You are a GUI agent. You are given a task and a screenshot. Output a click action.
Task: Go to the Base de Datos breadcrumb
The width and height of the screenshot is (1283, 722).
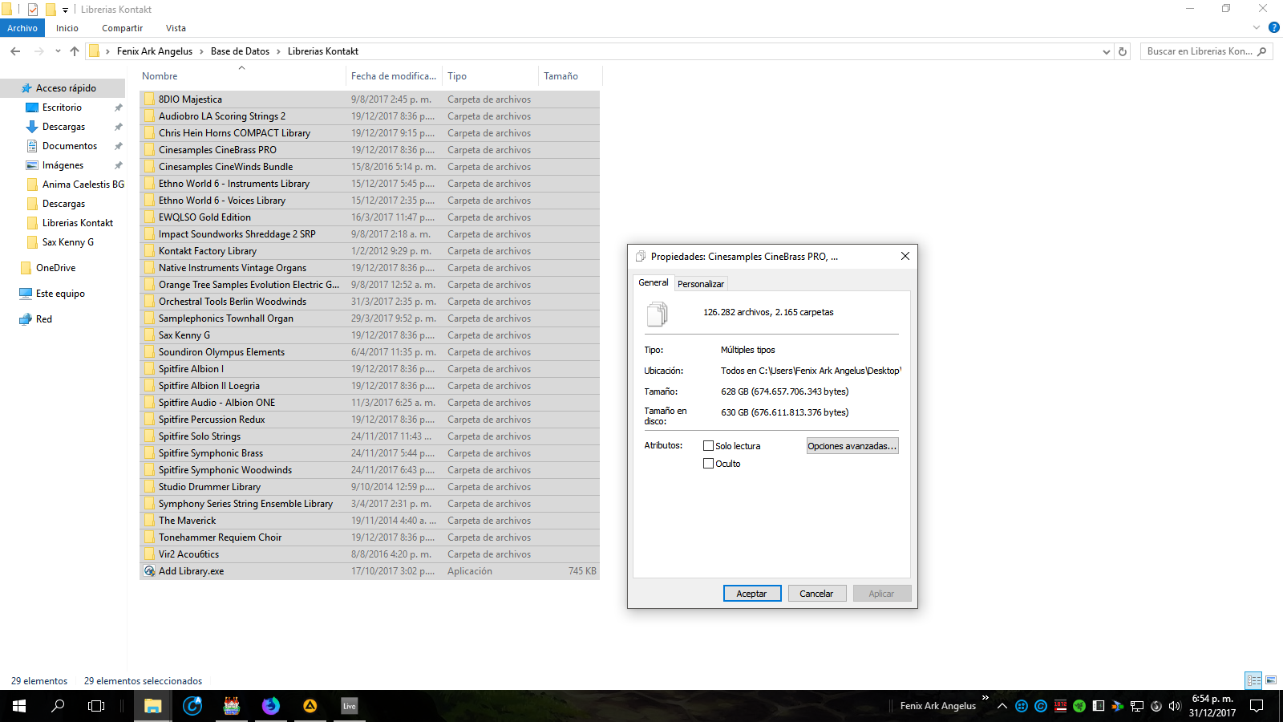[x=240, y=51]
